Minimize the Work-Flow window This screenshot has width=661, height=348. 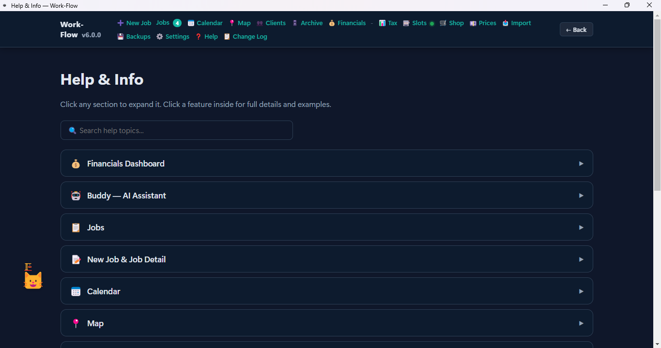(605, 5)
